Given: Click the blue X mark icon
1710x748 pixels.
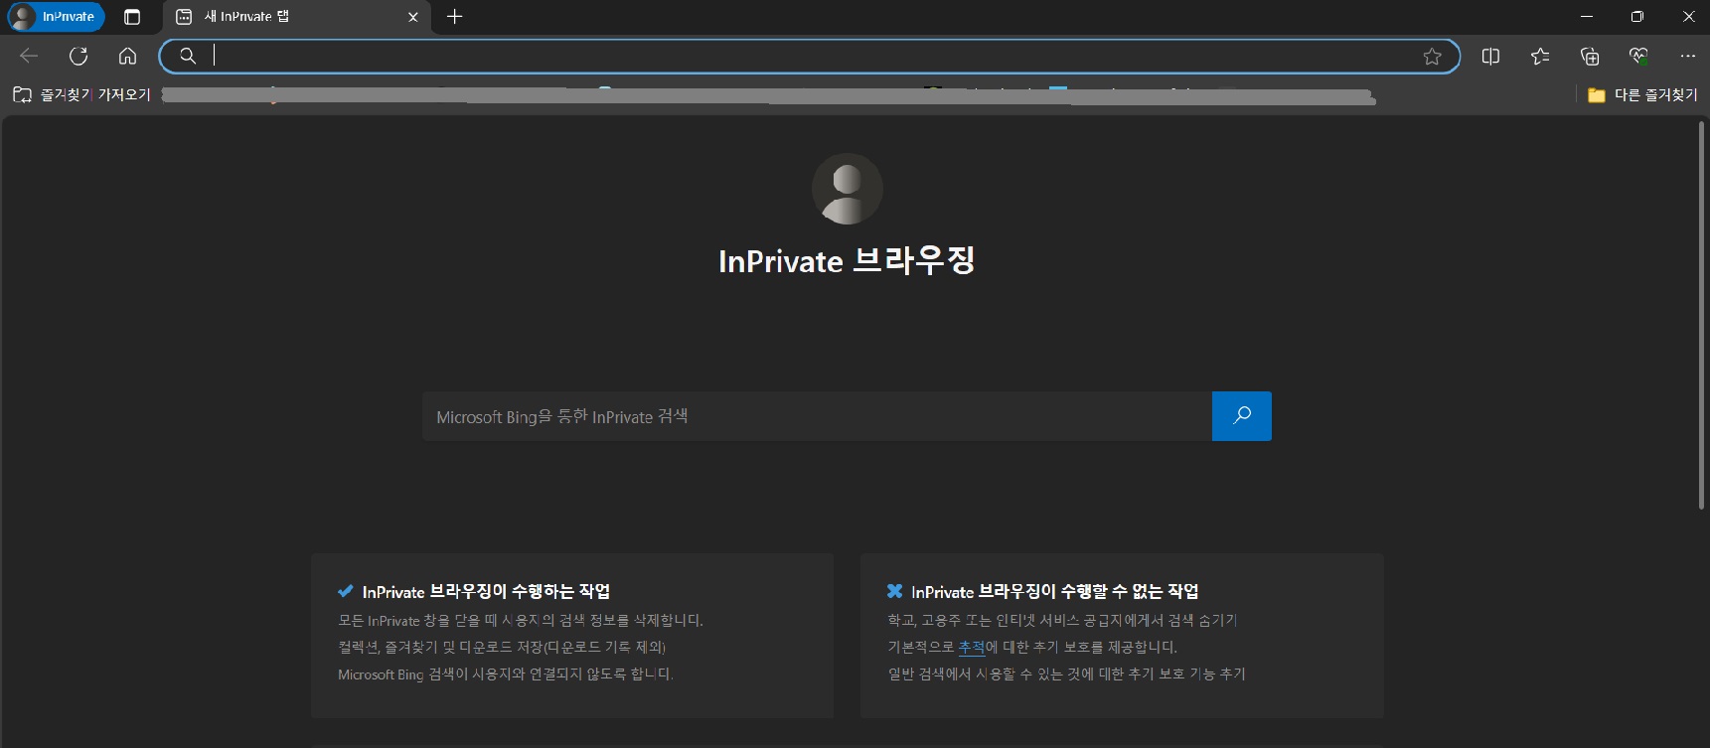Looking at the screenshot, I should click(x=894, y=591).
